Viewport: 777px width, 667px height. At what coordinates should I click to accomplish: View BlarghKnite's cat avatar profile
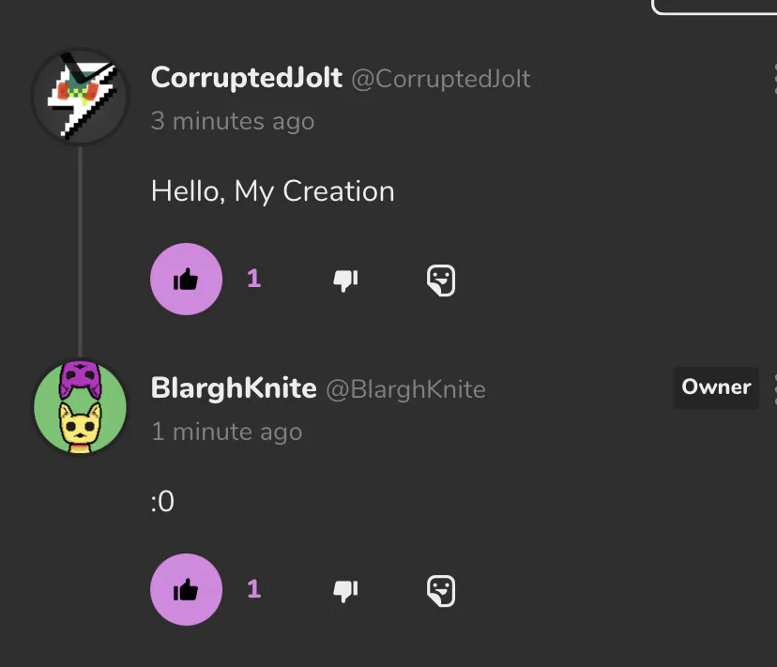point(80,407)
